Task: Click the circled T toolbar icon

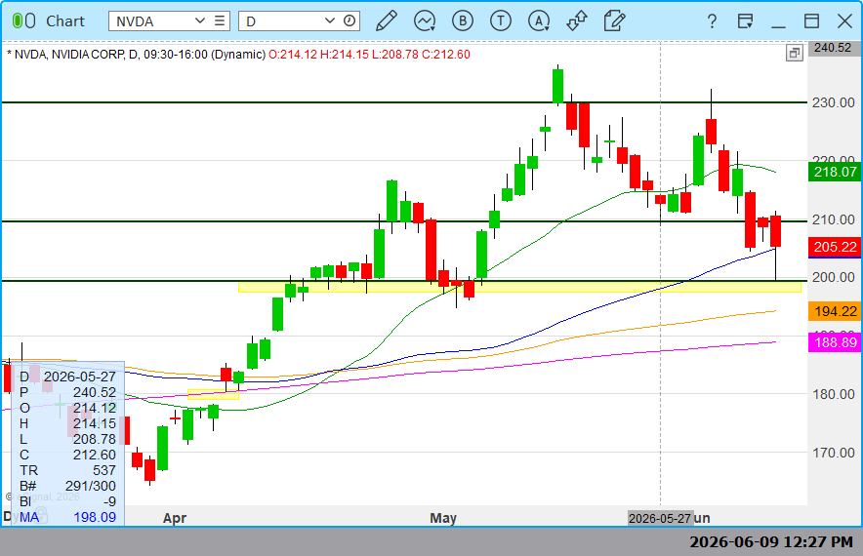Action: tap(500, 20)
